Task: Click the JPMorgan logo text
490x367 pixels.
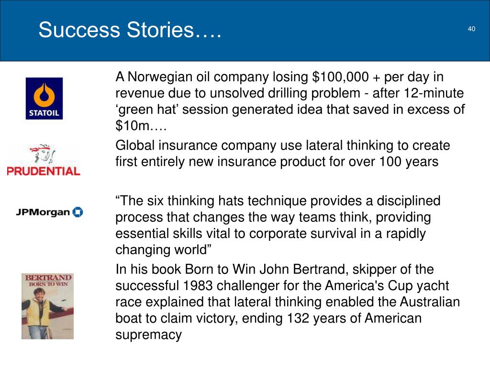Action: pos(43,212)
